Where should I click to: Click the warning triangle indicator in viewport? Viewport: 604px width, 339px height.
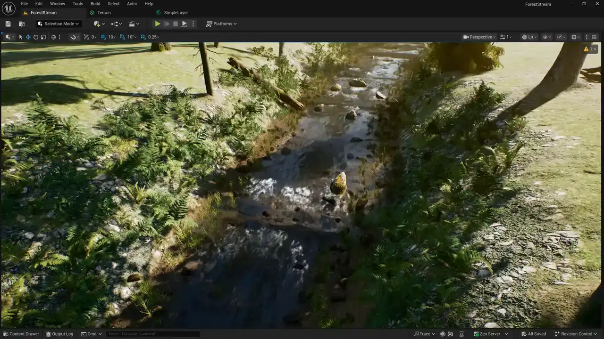click(587, 48)
